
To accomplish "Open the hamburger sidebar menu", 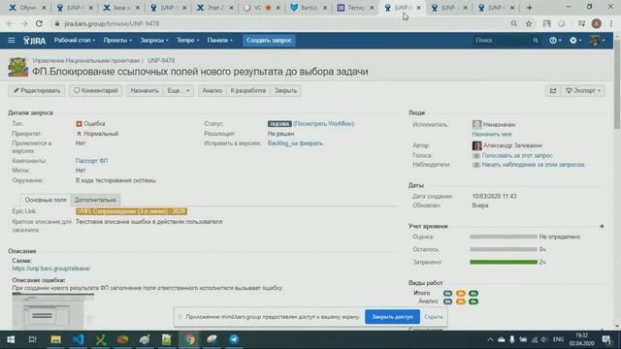I will coord(11,41).
